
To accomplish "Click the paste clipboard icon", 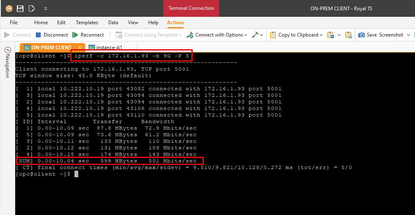I will pyautogui.click(x=330, y=35).
